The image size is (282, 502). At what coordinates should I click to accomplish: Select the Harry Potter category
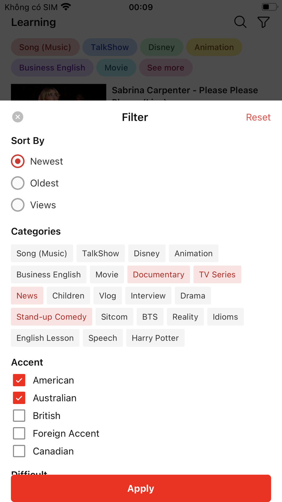coord(155,338)
